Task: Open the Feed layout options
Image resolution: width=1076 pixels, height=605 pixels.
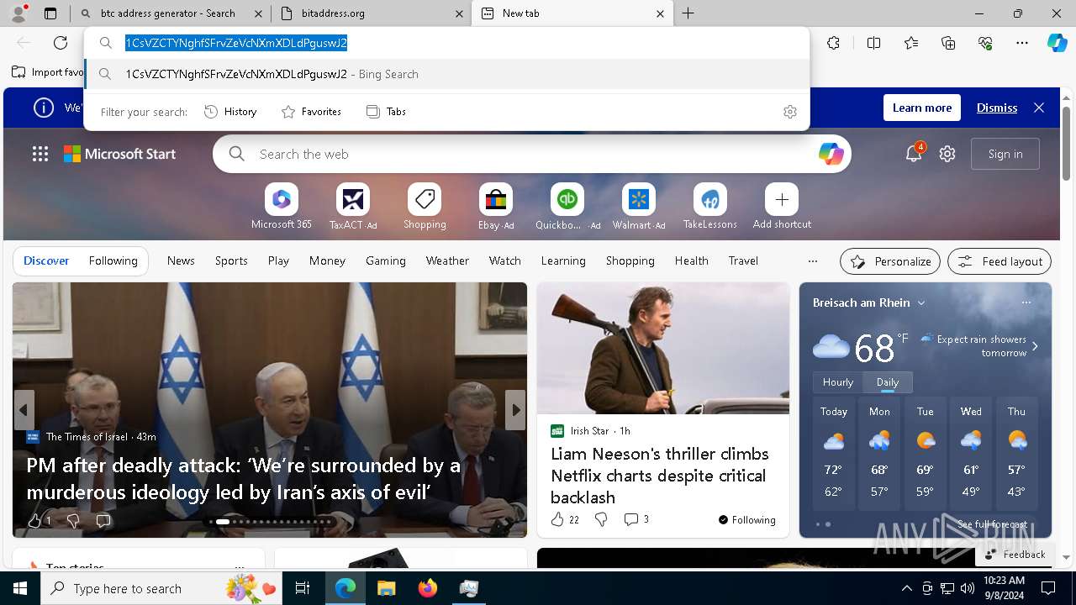Action: coord(1000,261)
